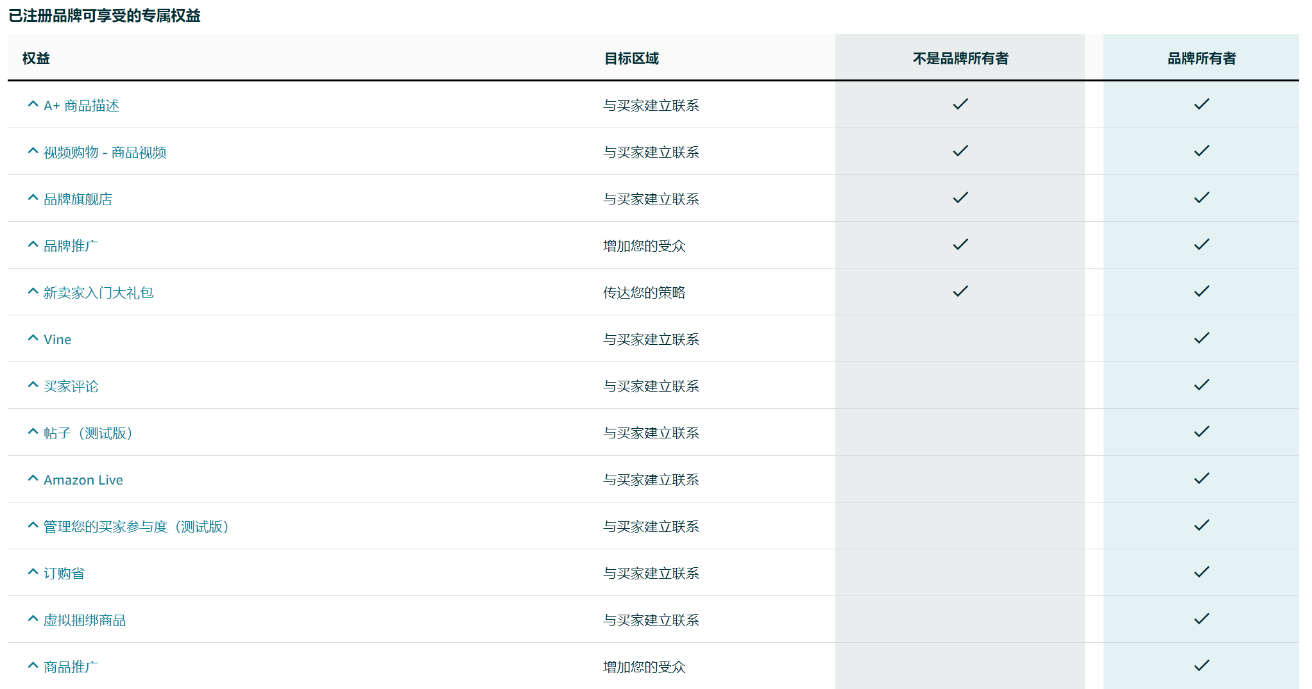
Task: Click 新卖家入门大礼包 brand-owner checkmark
Action: click(1202, 291)
